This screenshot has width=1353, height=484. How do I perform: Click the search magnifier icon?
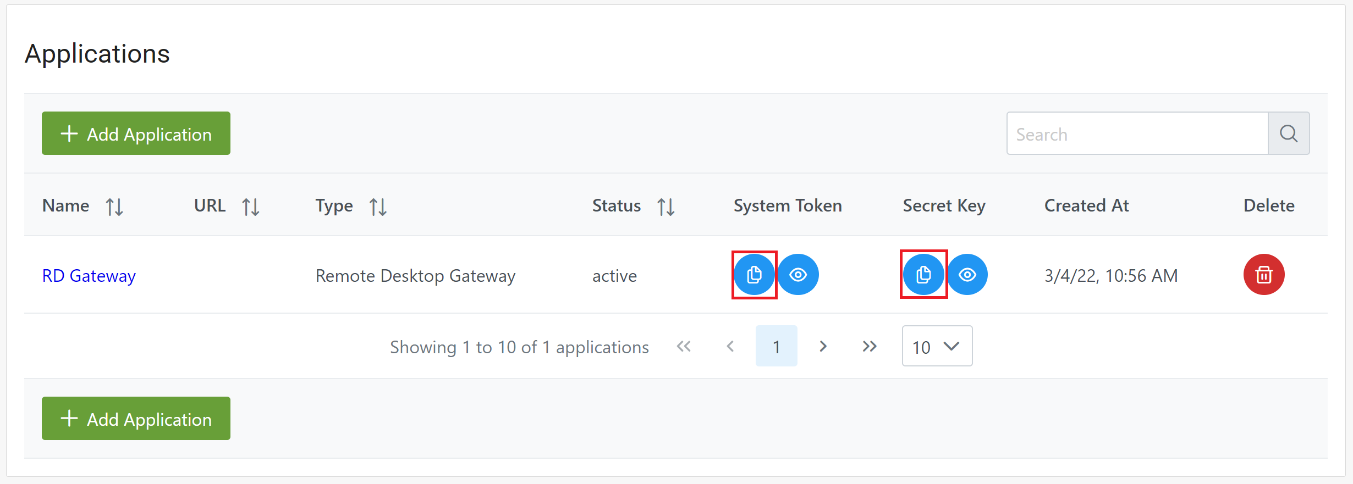pos(1288,133)
